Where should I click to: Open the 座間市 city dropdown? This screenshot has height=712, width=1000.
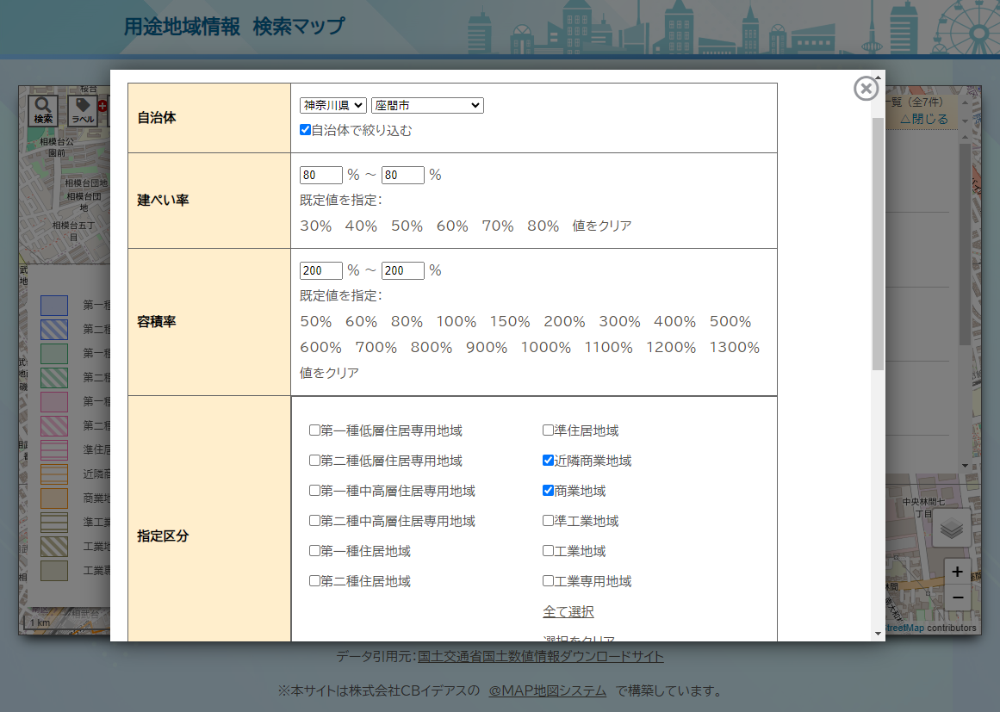click(427, 105)
